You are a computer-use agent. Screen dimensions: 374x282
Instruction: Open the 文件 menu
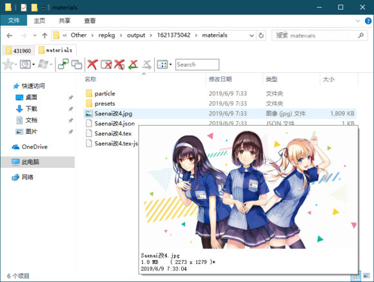pos(14,21)
